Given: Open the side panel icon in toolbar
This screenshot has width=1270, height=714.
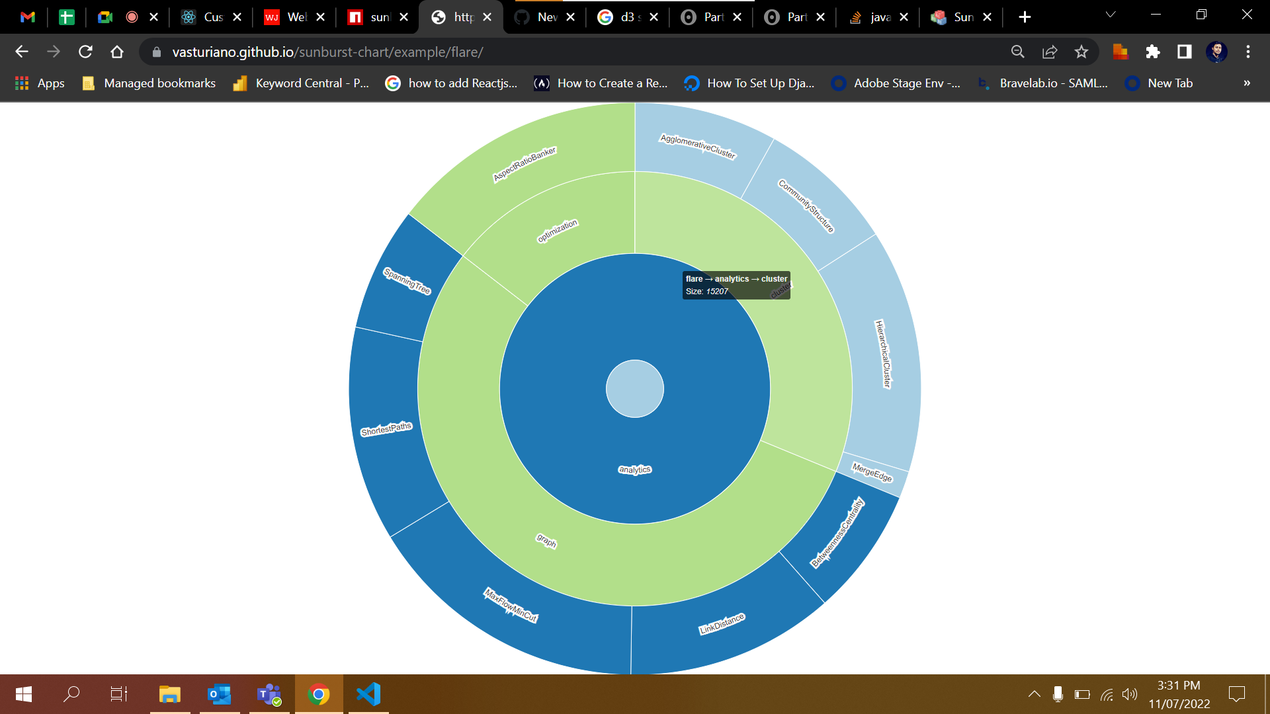Looking at the screenshot, I should [1184, 52].
